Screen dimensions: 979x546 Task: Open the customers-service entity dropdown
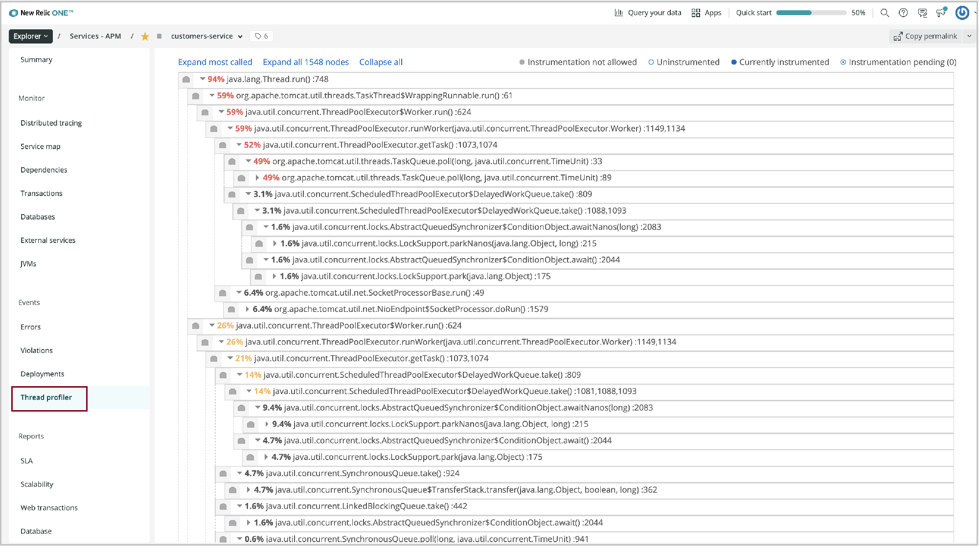(x=240, y=37)
